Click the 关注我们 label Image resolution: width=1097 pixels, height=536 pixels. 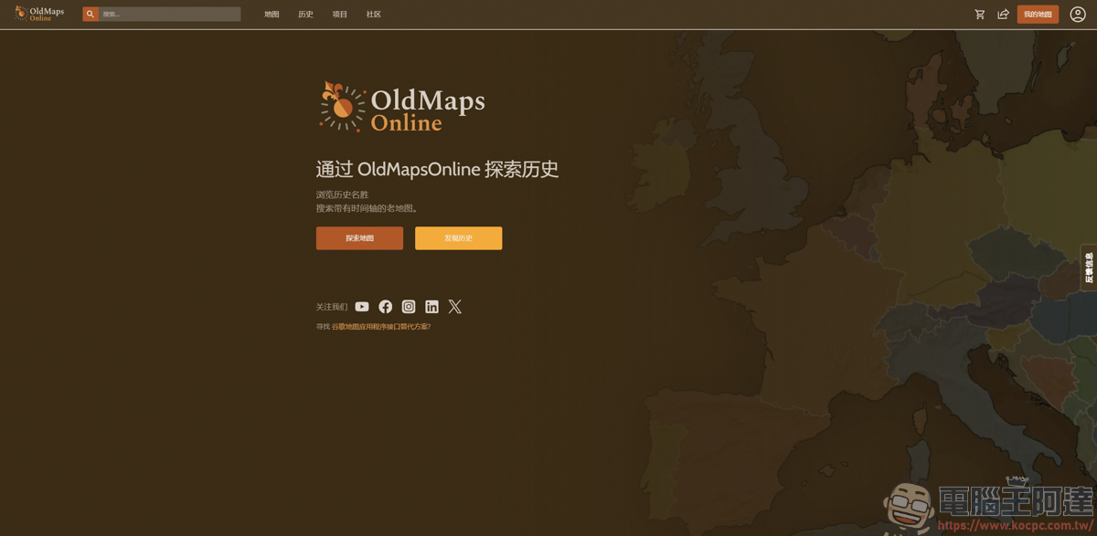[332, 307]
